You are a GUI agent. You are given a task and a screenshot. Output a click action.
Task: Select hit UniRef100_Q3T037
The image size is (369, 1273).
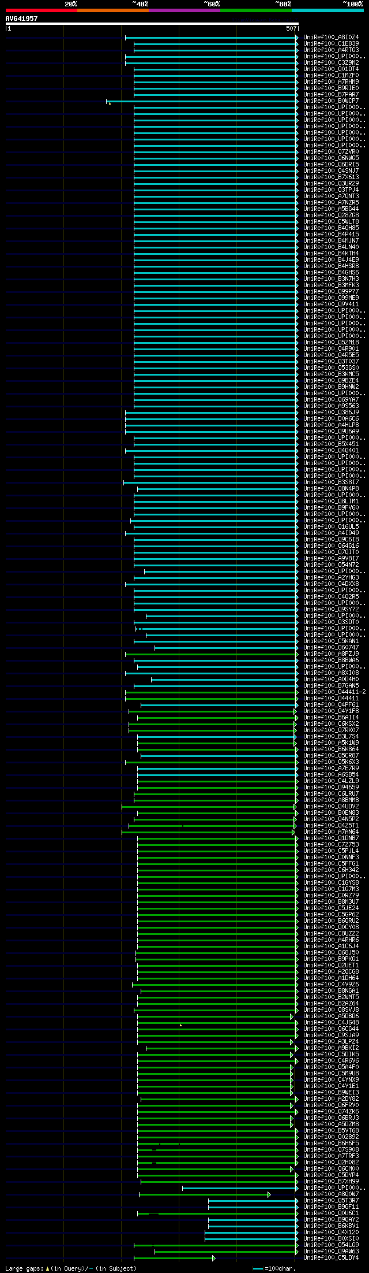pos(331,362)
